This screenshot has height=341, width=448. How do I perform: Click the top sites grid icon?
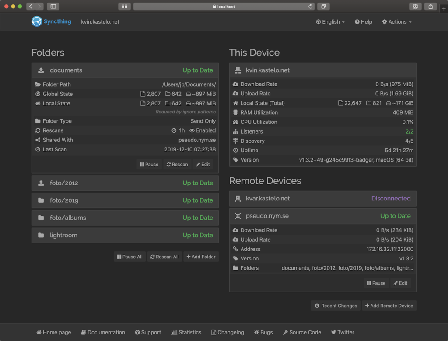[124, 7]
